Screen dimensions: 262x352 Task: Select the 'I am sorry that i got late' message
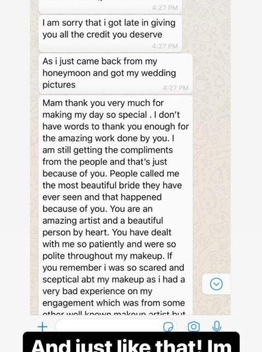pos(110,33)
